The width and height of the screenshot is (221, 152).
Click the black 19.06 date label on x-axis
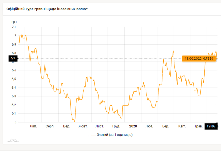coord(211,126)
